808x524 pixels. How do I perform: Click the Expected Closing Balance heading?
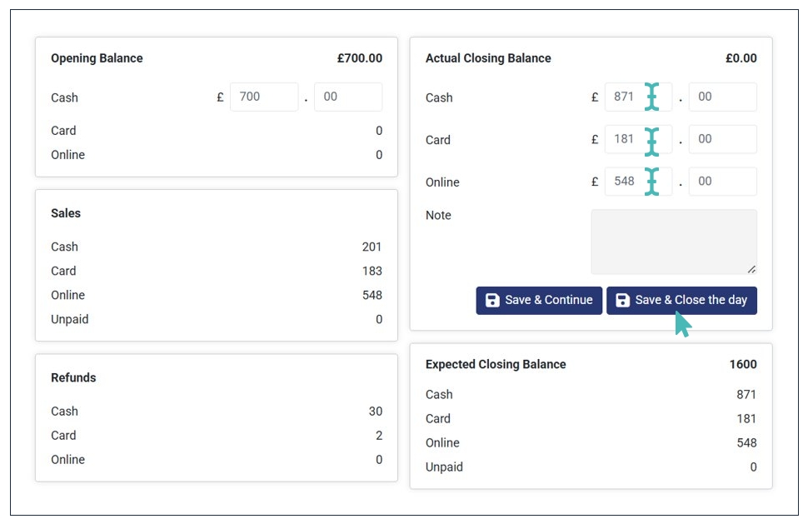[x=495, y=364]
